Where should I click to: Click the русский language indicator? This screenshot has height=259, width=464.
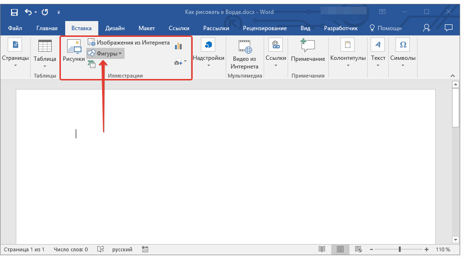tap(122, 249)
